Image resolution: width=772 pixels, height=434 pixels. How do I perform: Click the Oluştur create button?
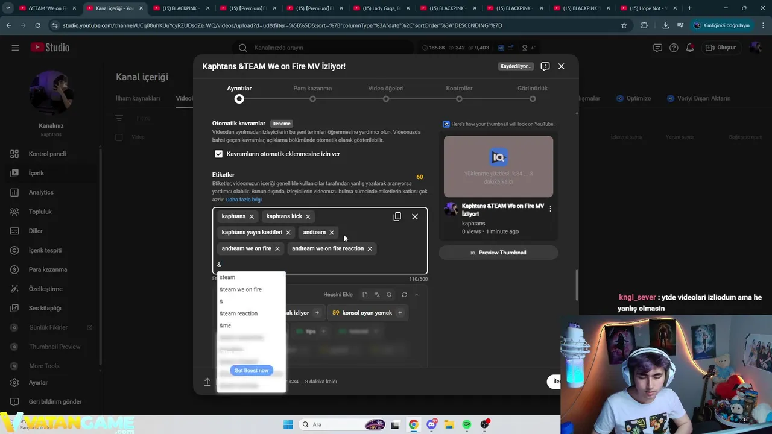721,48
